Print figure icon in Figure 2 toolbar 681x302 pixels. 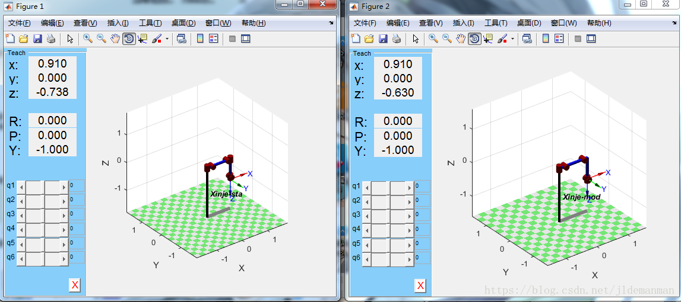[397, 39]
